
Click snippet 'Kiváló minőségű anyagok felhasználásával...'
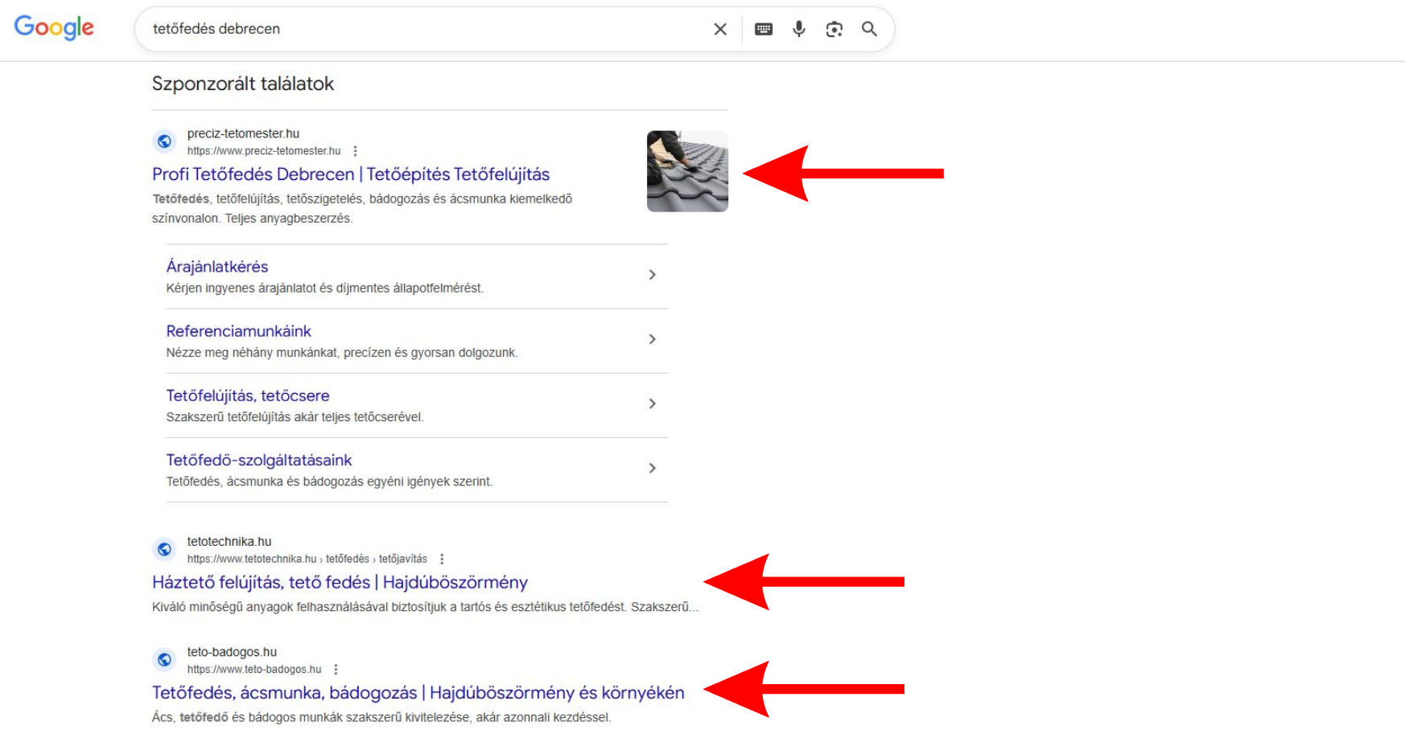pyautogui.click(x=425, y=607)
